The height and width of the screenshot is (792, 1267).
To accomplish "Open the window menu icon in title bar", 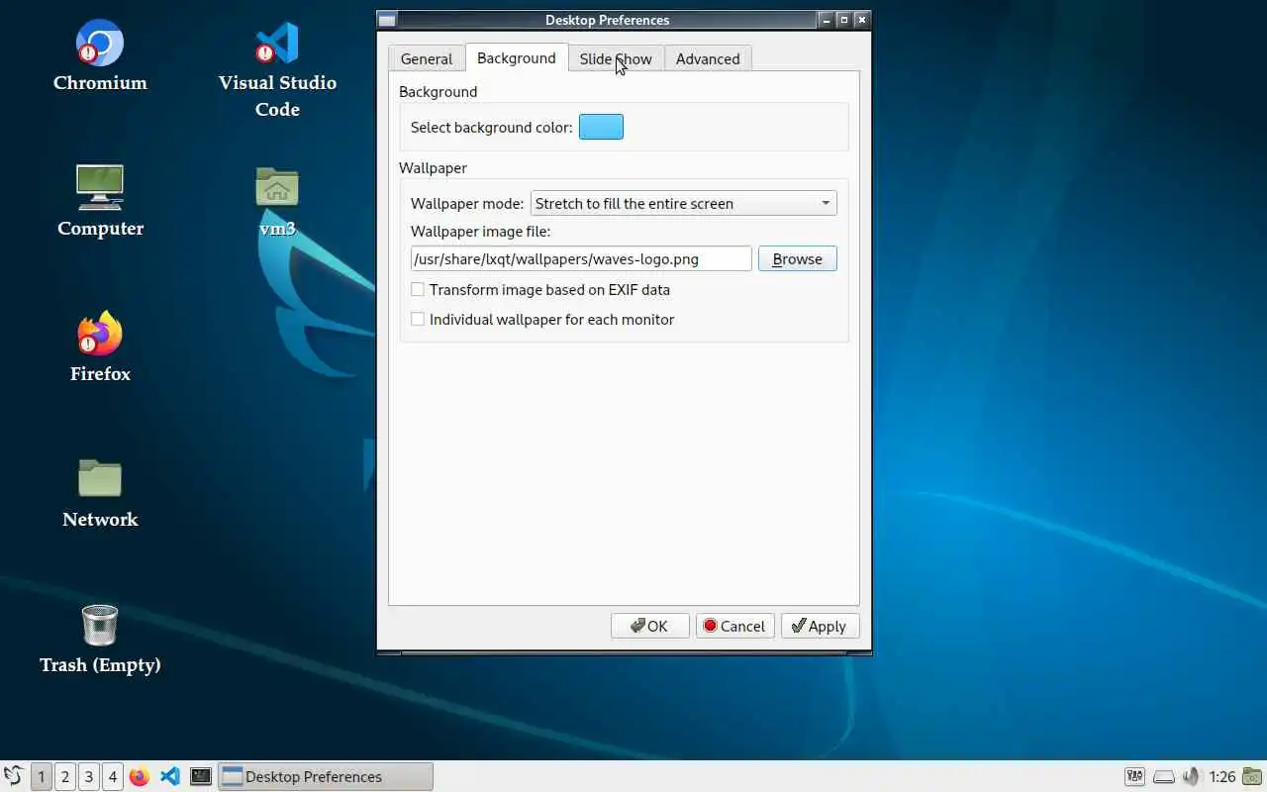I will 387,20.
